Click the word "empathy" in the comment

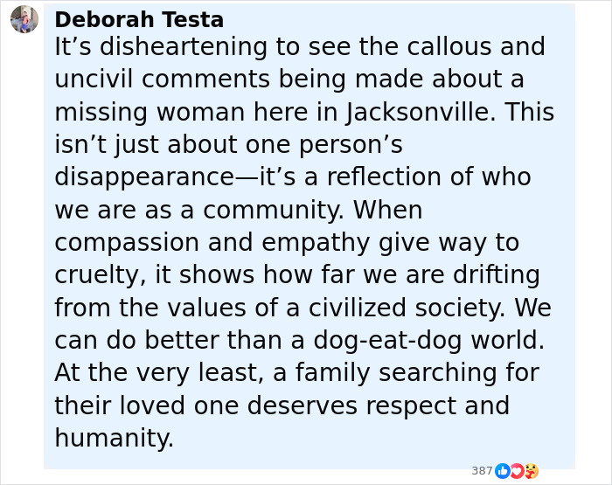pos(316,243)
